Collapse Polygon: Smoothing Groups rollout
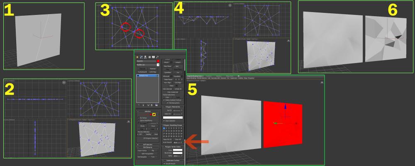 point(173,125)
